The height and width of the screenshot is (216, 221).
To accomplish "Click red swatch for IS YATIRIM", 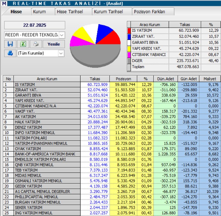I will (129, 31).
